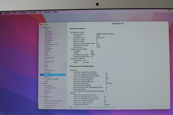The height and width of the screenshot is (115, 173).
Task: Select Avaktiverad programvara in sidebar
Action: click(x=54, y=101)
